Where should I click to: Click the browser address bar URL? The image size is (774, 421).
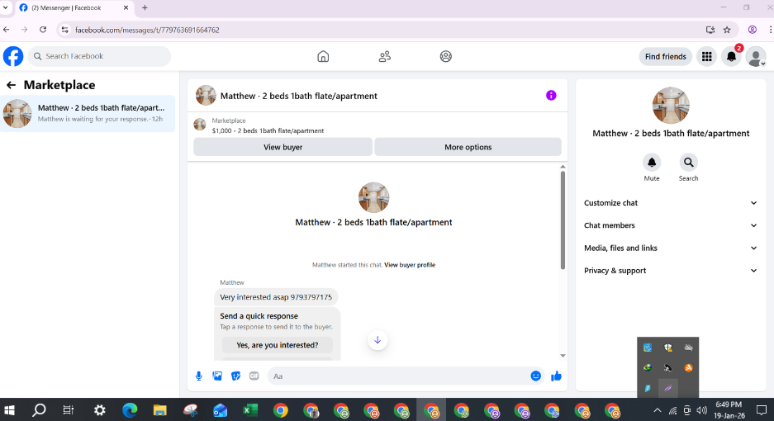click(147, 30)
